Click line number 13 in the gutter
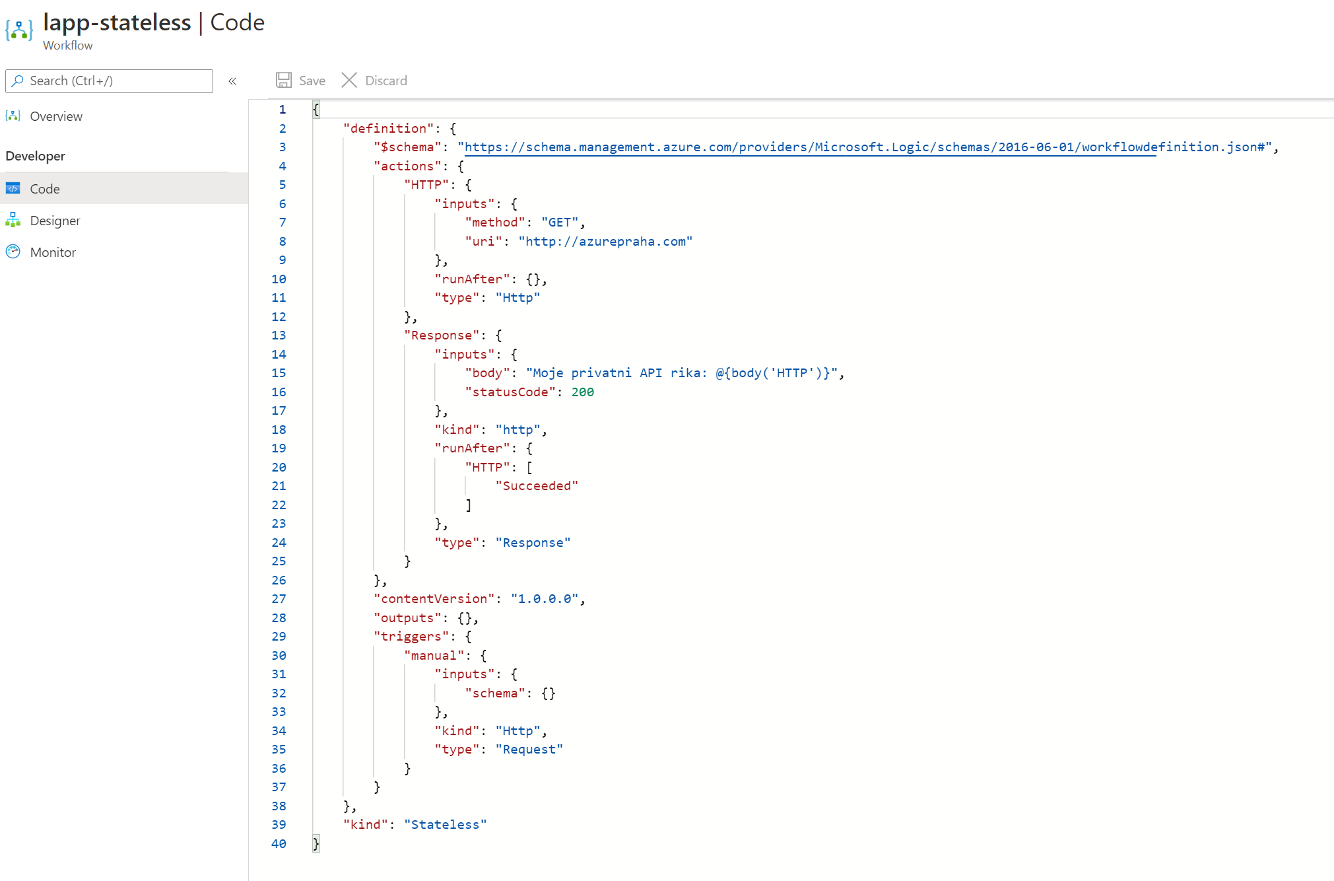Viewport: 1334px width, 881px height. click(279, 335)
